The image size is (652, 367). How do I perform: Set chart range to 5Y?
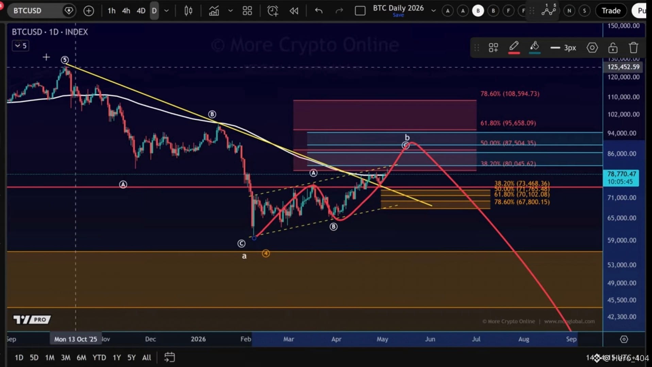pyautogui.click(x=131, y=357)
